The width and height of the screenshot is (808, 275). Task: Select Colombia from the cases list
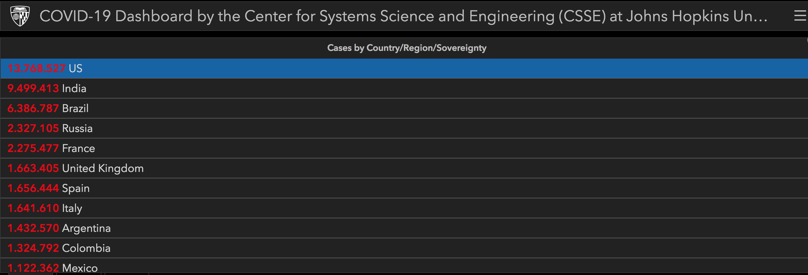86,248
